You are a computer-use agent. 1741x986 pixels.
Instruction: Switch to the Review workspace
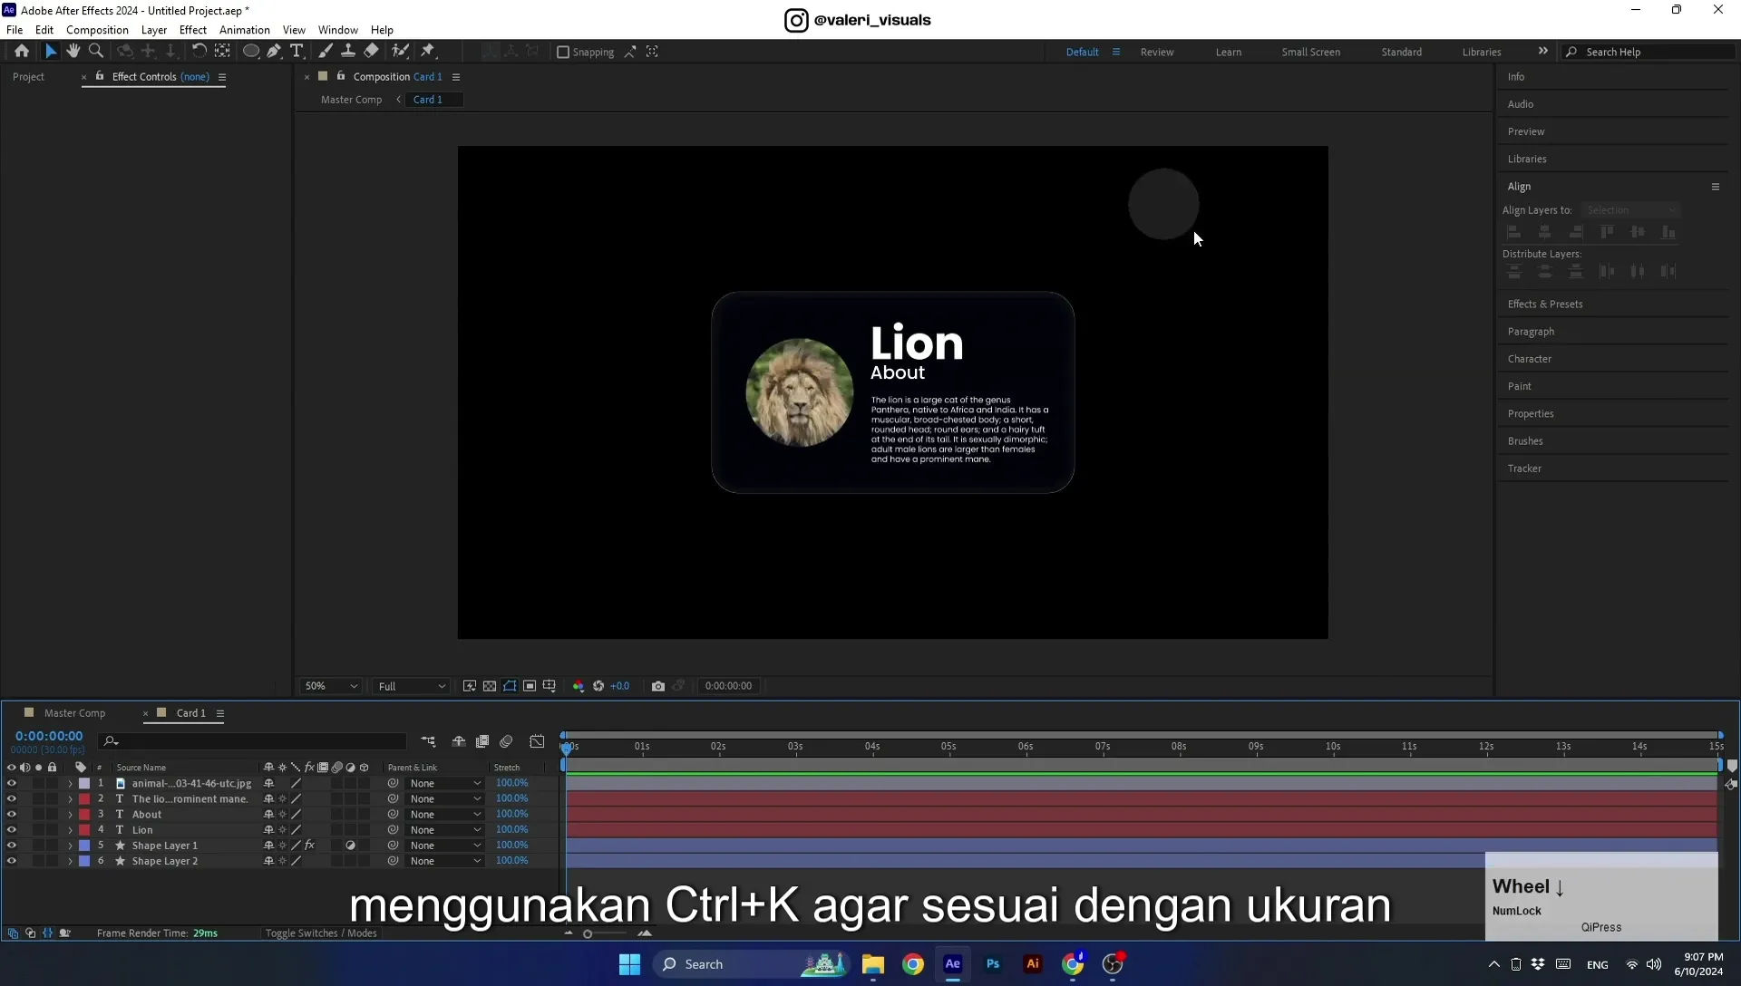1157,53
